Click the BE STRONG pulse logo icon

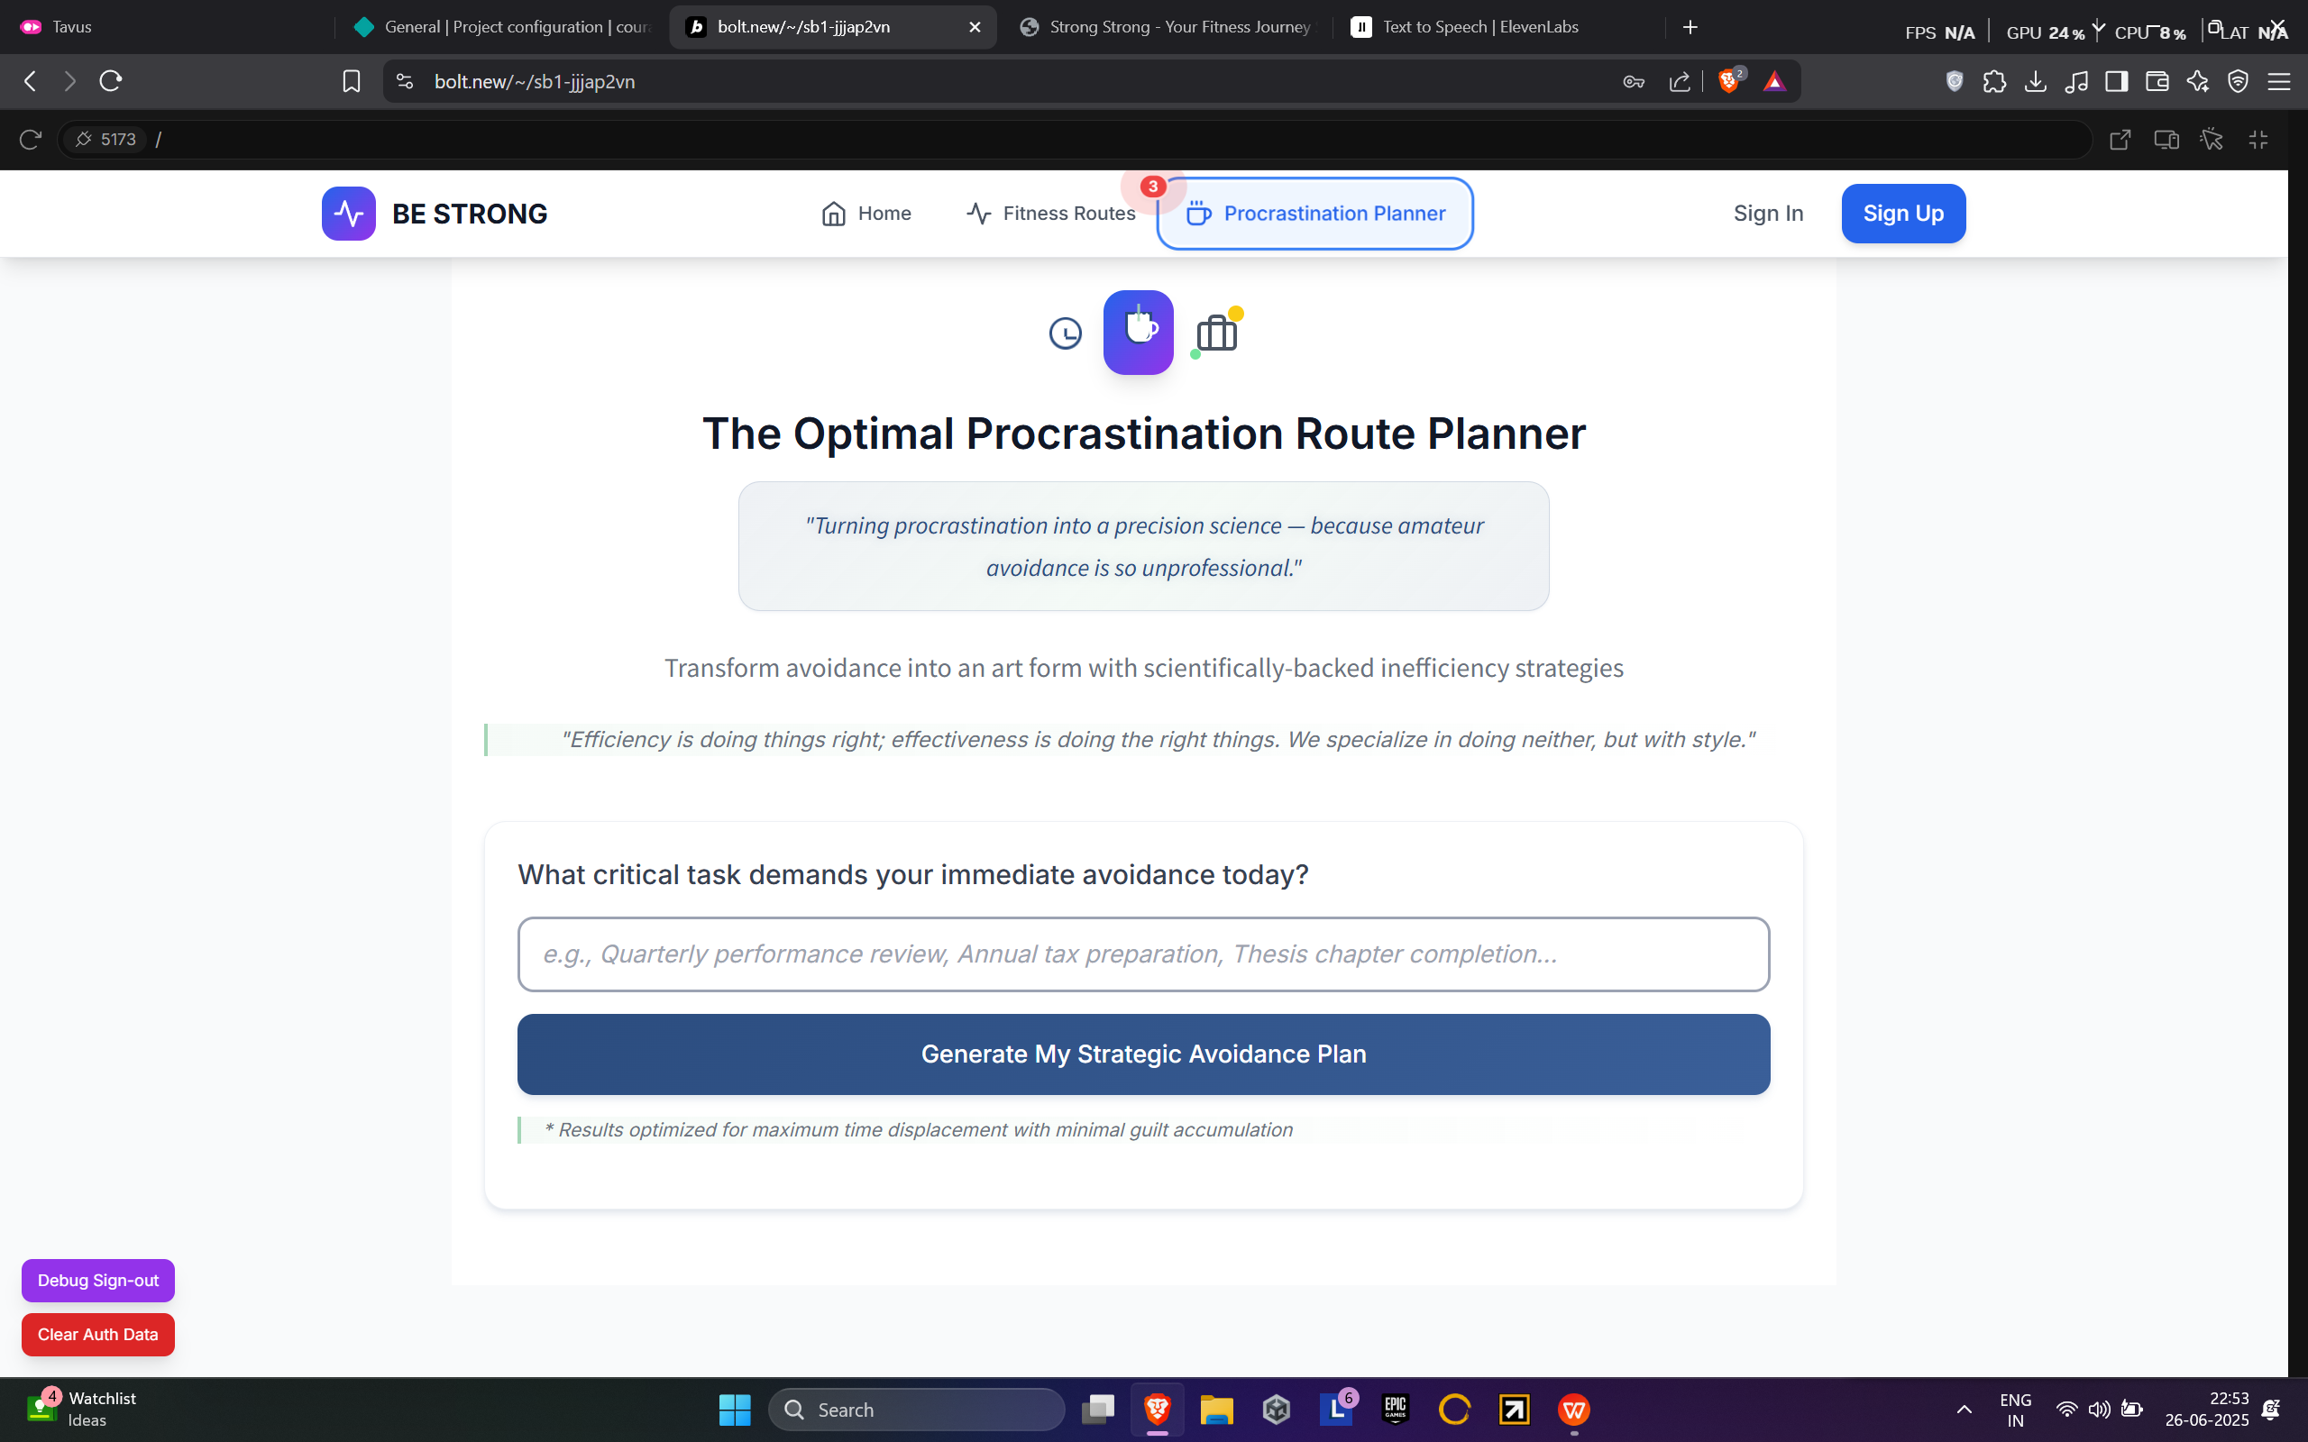(348, 214)
